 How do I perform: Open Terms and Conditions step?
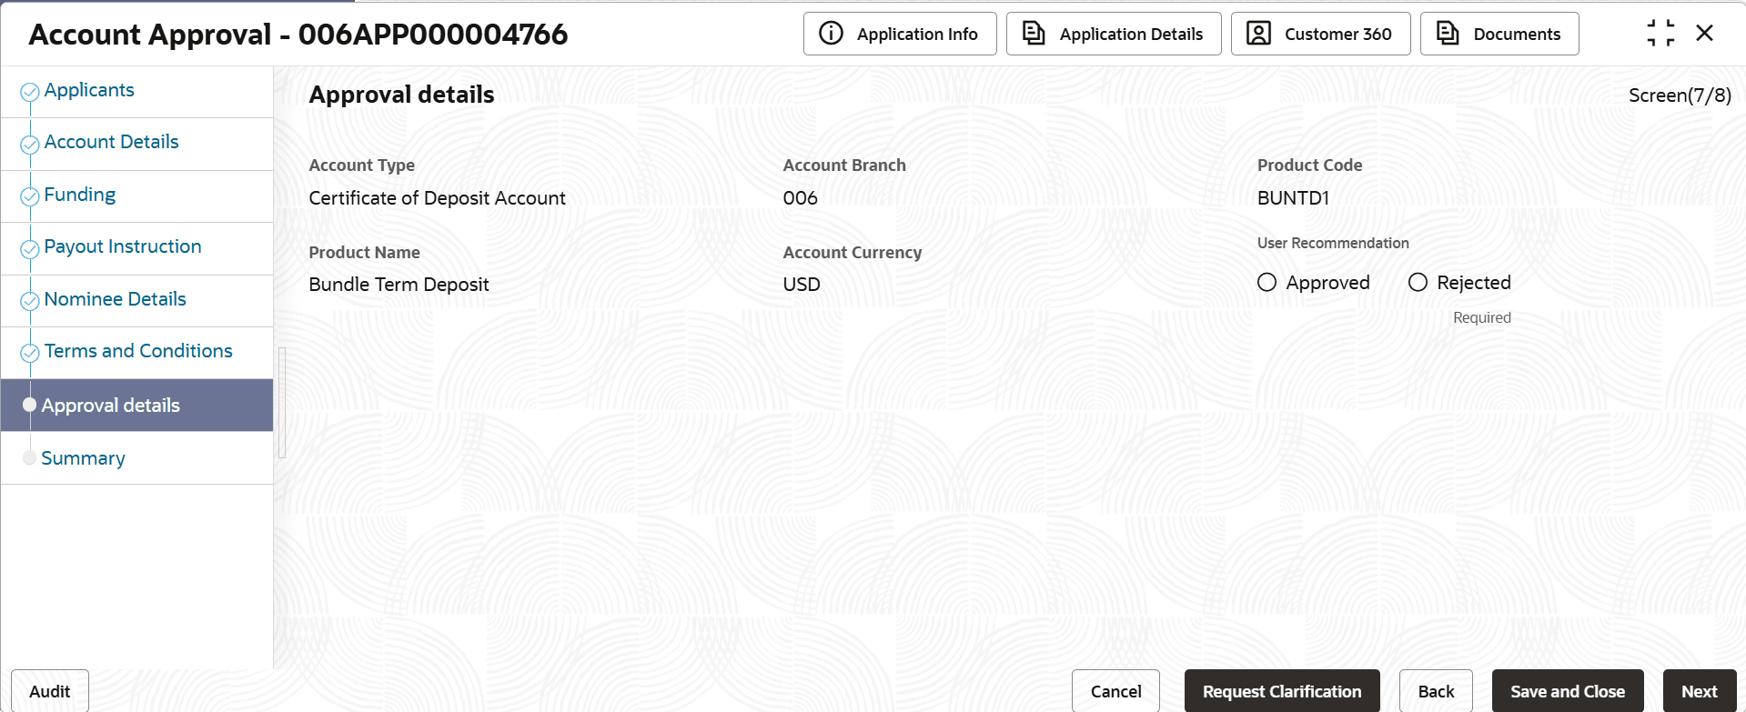(x=138, y=351)
